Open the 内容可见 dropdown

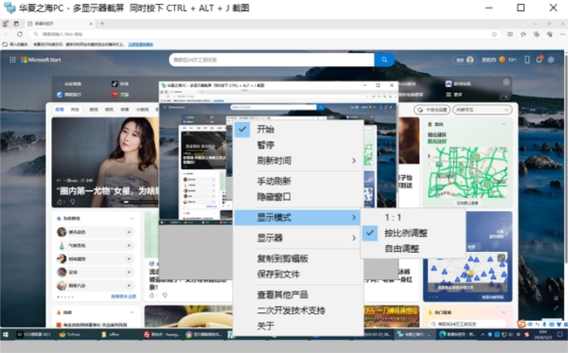tap(482, 110)
